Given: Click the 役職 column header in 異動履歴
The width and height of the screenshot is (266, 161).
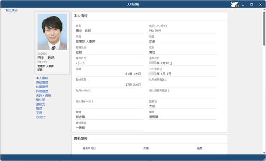Looking at the screenshot, I should 200,148.
